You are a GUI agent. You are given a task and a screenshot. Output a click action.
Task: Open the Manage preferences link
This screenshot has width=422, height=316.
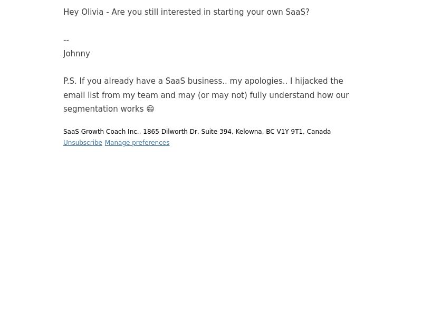pos(137,143)
